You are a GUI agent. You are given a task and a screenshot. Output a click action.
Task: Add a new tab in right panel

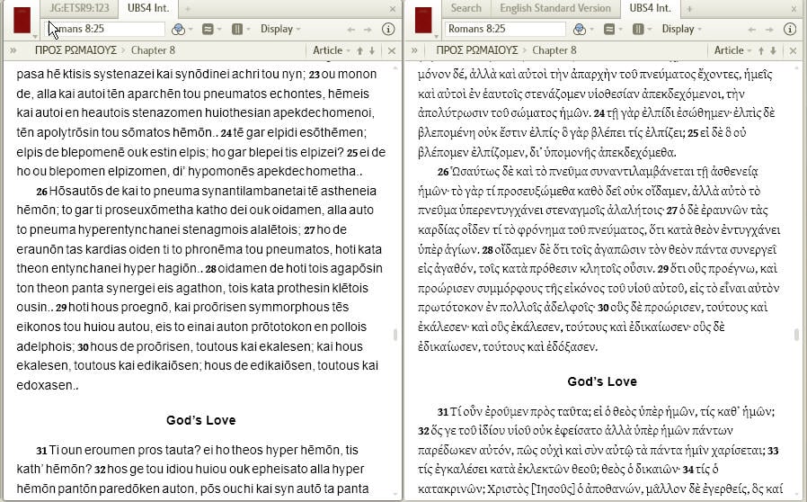(x=690, y=9)
